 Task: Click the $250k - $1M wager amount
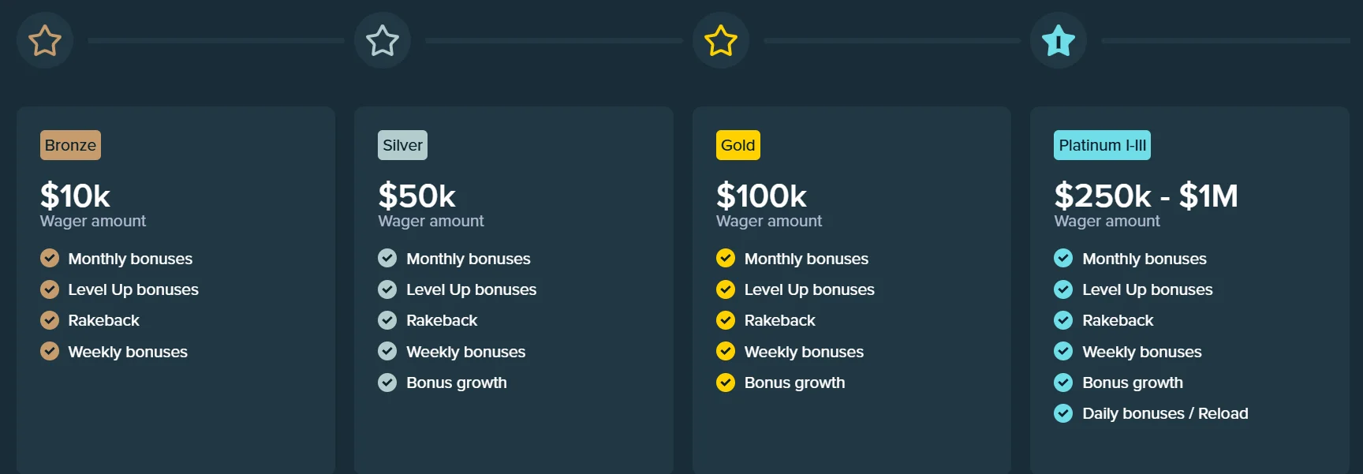[x=1145, y=196]
